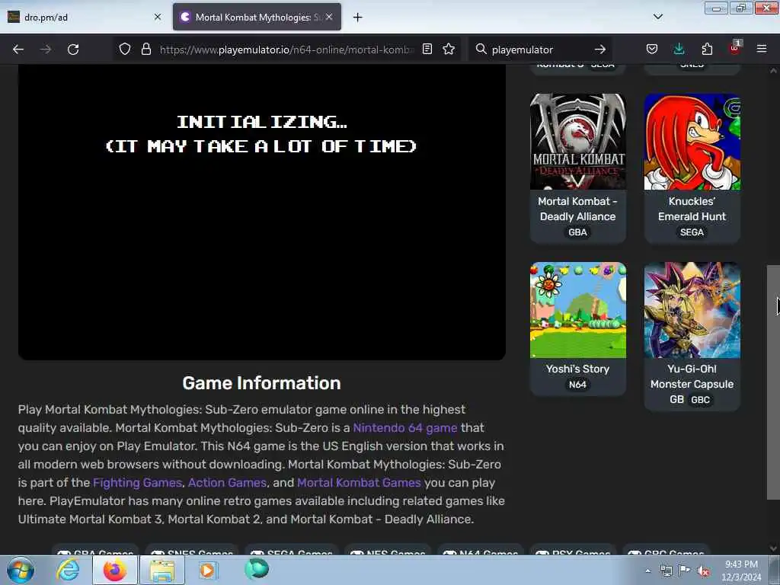780x585 pixels.
Task: Open Windows Media Player taskbar icon
Action: pyautogui.click(x=207, y=570)
